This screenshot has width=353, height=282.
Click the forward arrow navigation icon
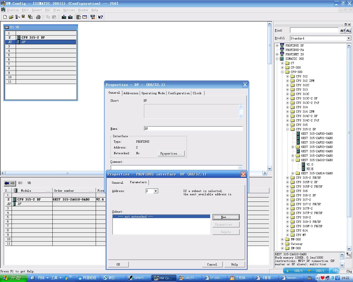[13, 183]
